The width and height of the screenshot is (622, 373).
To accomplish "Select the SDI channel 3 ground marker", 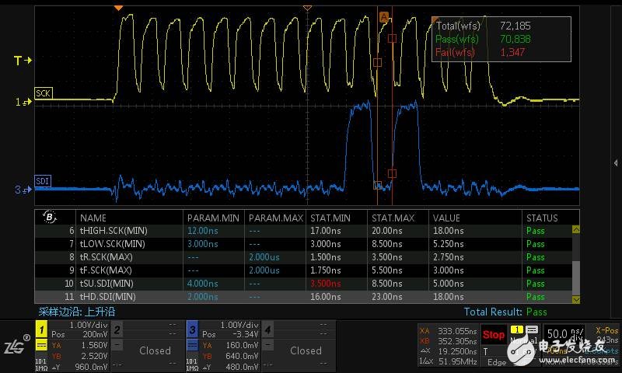I will coord(23,190).
